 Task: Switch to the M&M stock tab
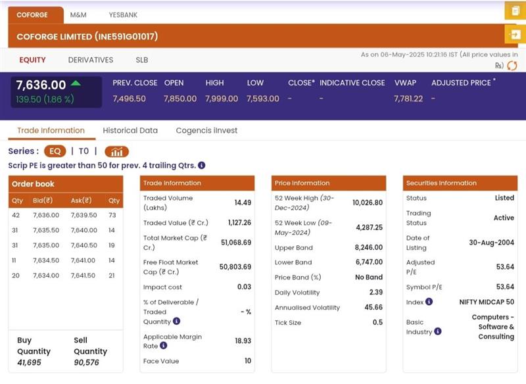pos(78,14)
